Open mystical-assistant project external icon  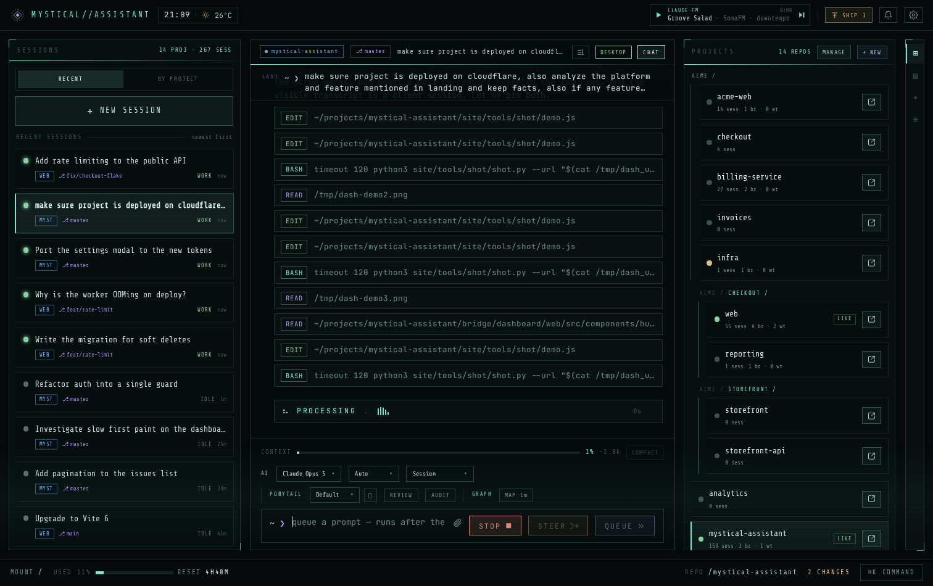[x=871, y=539]
